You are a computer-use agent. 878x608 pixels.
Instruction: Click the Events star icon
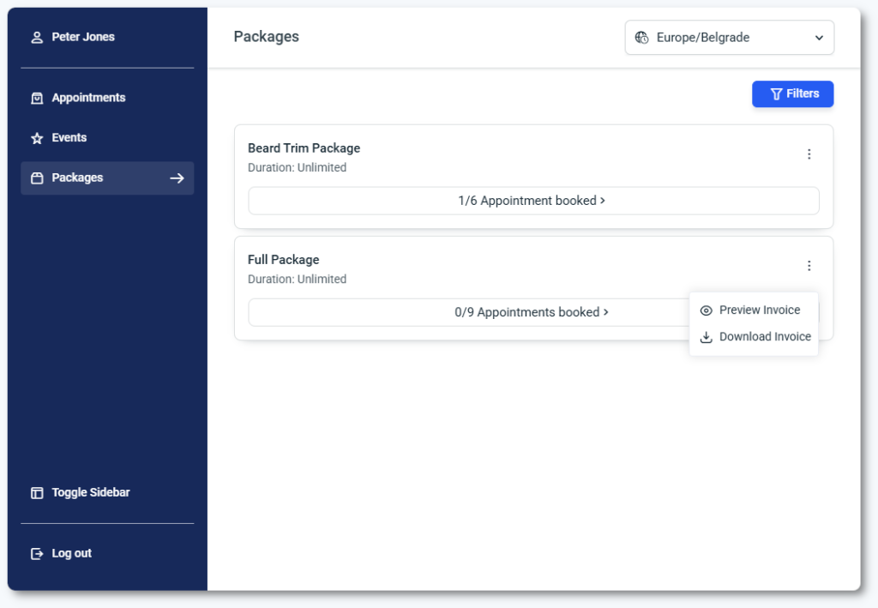pyautogui.click(x=37, y=138)
